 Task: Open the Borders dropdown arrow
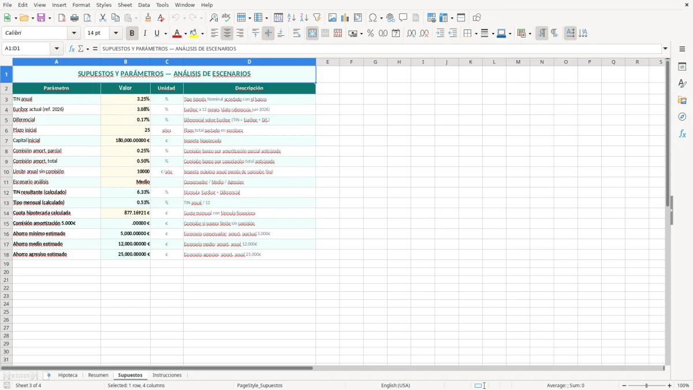click(475, 34)
